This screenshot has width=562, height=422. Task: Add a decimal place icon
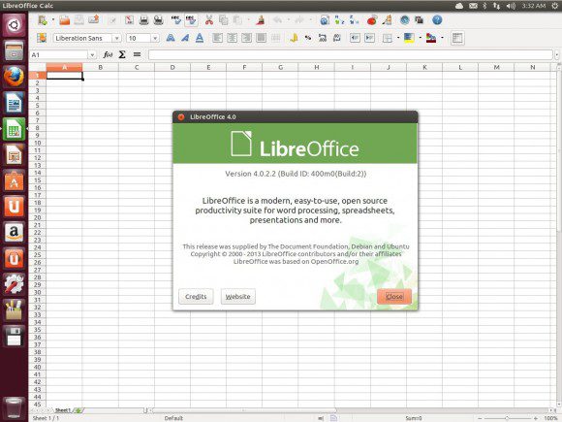pyautogui.click(x=323, y=38)
